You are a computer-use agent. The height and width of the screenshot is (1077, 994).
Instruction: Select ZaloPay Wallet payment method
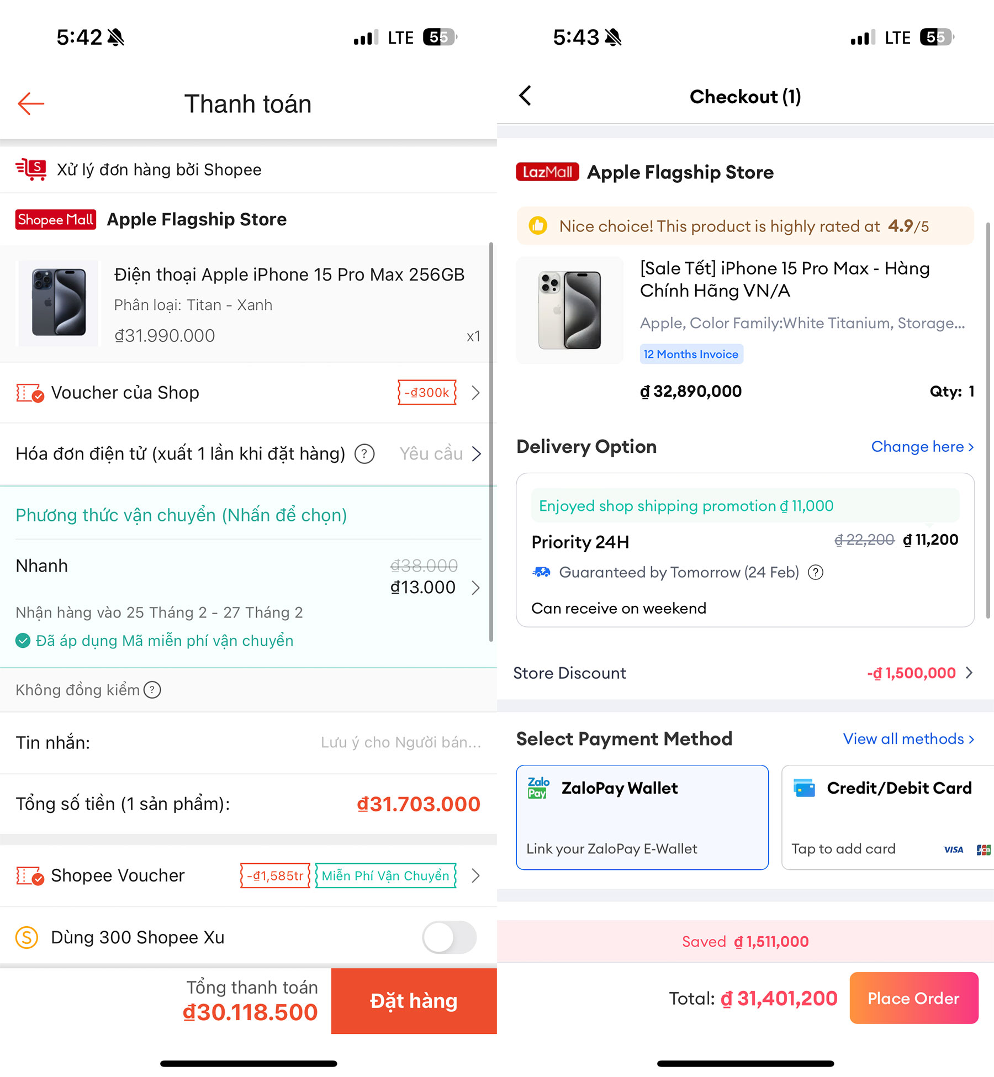[x=642, y=817]
